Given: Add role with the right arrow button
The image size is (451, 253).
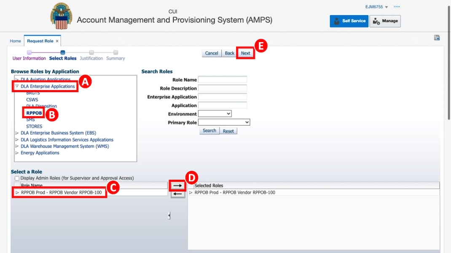Looking at the screenshot, I should coord(177,186).
